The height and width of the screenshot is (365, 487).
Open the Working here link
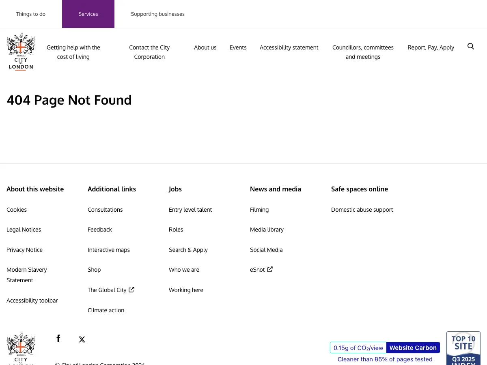(186, 290)
